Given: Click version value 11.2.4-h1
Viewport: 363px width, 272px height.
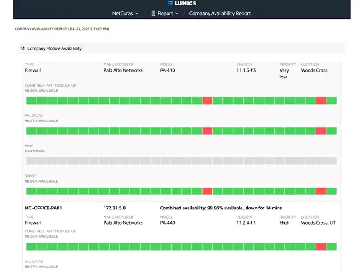Looking at the screenshot, I should click(246, 223).
